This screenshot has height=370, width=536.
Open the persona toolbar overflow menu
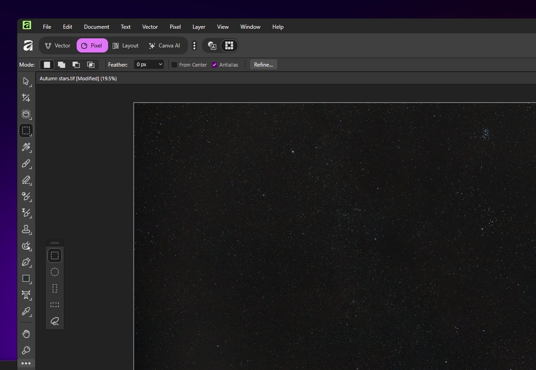(194, 46)
